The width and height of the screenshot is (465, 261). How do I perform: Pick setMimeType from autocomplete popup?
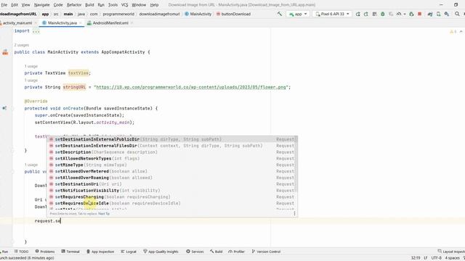(x=172, y=165)
